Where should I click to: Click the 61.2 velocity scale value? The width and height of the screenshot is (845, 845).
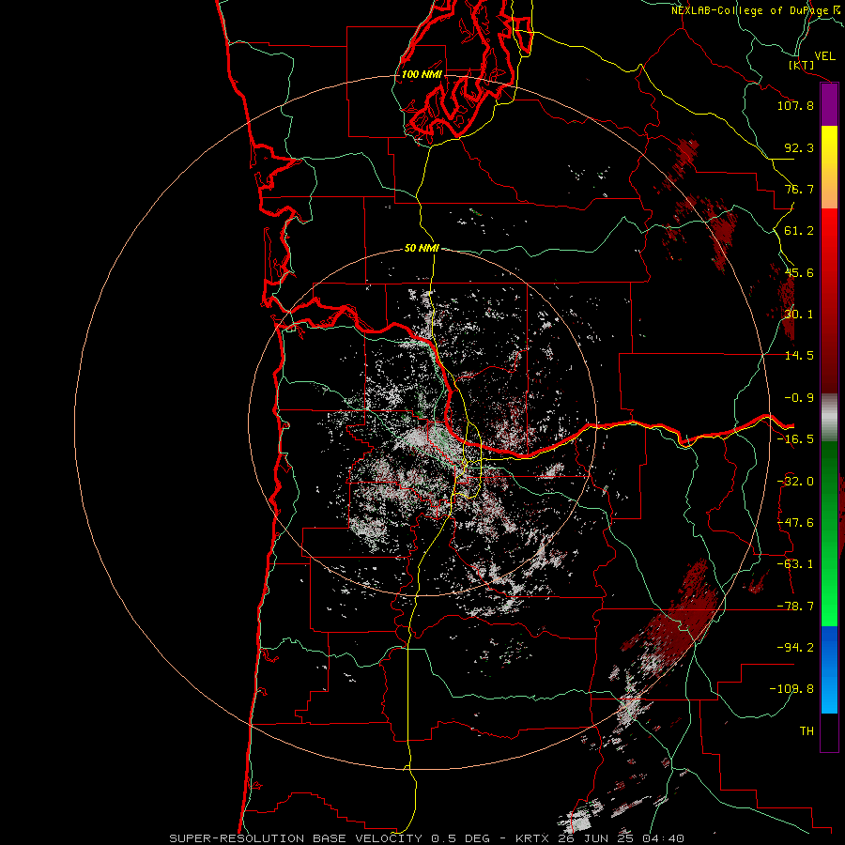click(799, 231)
